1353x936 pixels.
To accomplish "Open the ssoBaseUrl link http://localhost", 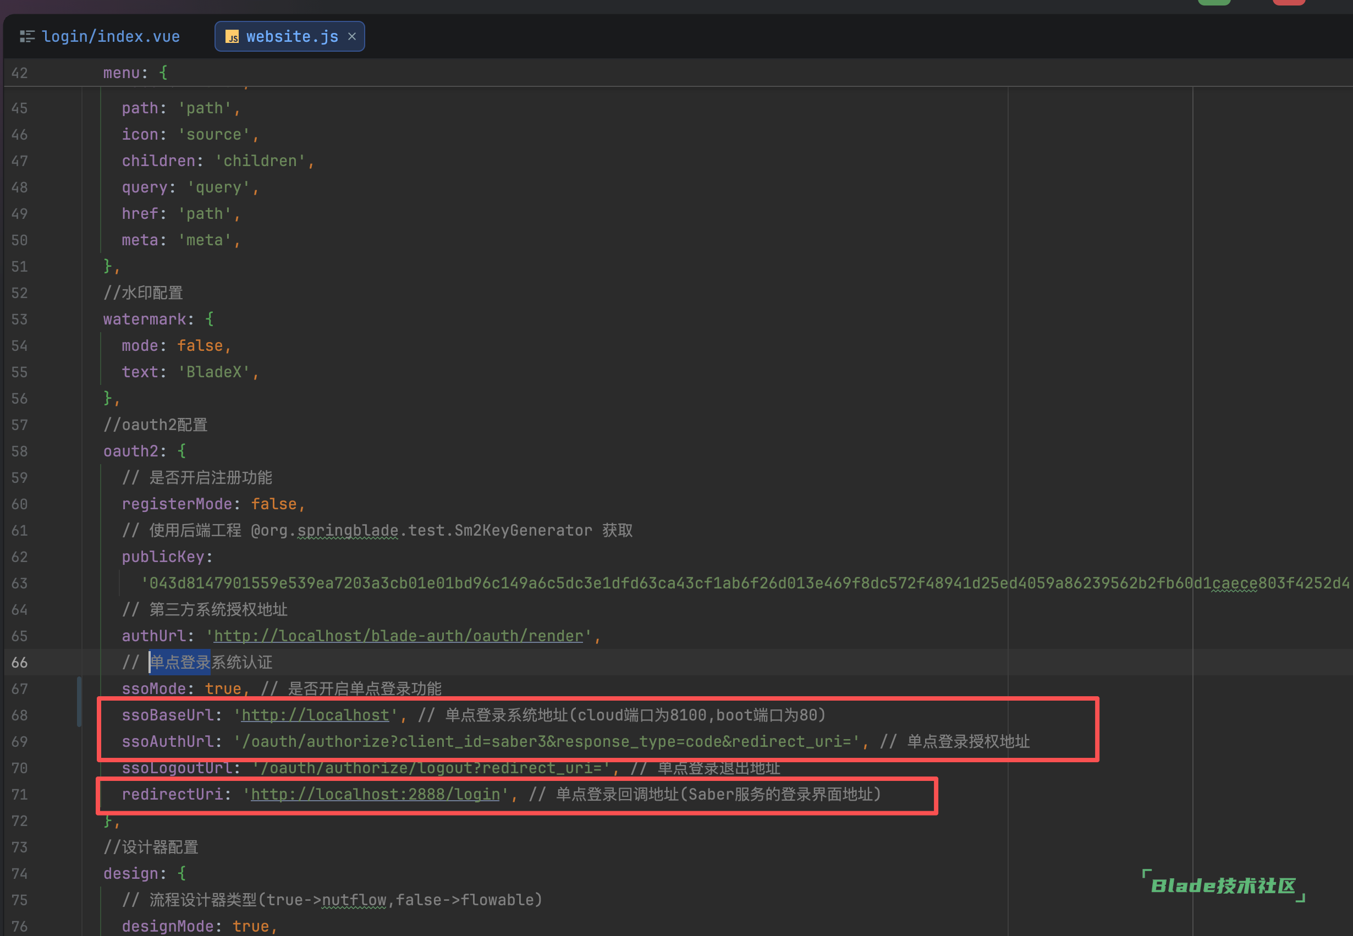I will (x=316, y=715).
